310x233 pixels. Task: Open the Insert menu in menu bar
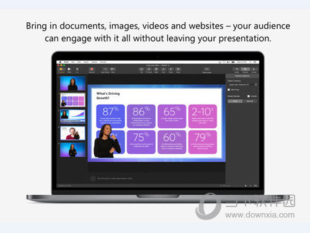(x=86, y=62)
